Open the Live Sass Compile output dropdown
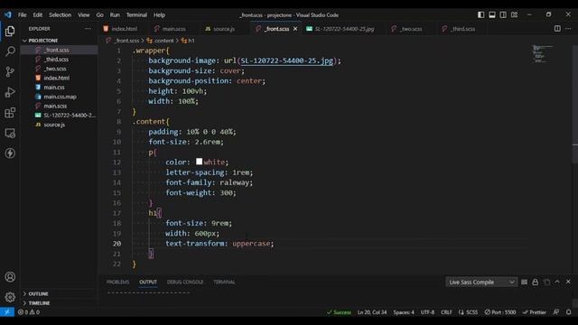 tap(481, 282)
